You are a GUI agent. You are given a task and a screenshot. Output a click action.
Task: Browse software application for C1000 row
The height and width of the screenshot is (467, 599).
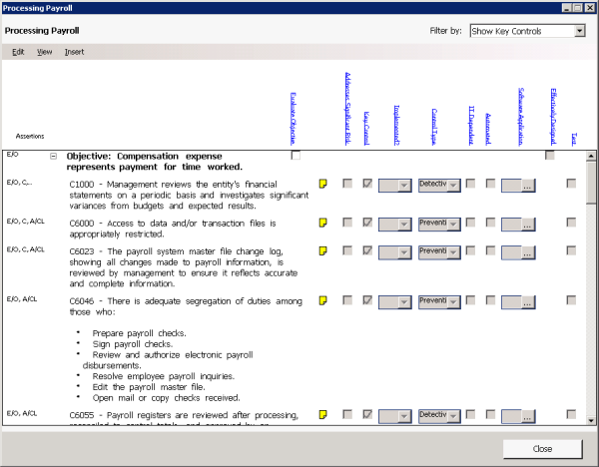click(x=527, y=185)
